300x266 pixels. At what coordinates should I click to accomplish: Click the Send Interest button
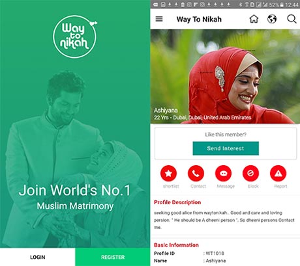[226, 148]
